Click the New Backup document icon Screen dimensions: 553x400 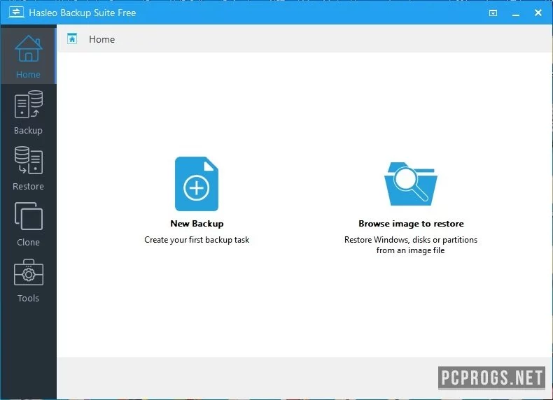197,184
